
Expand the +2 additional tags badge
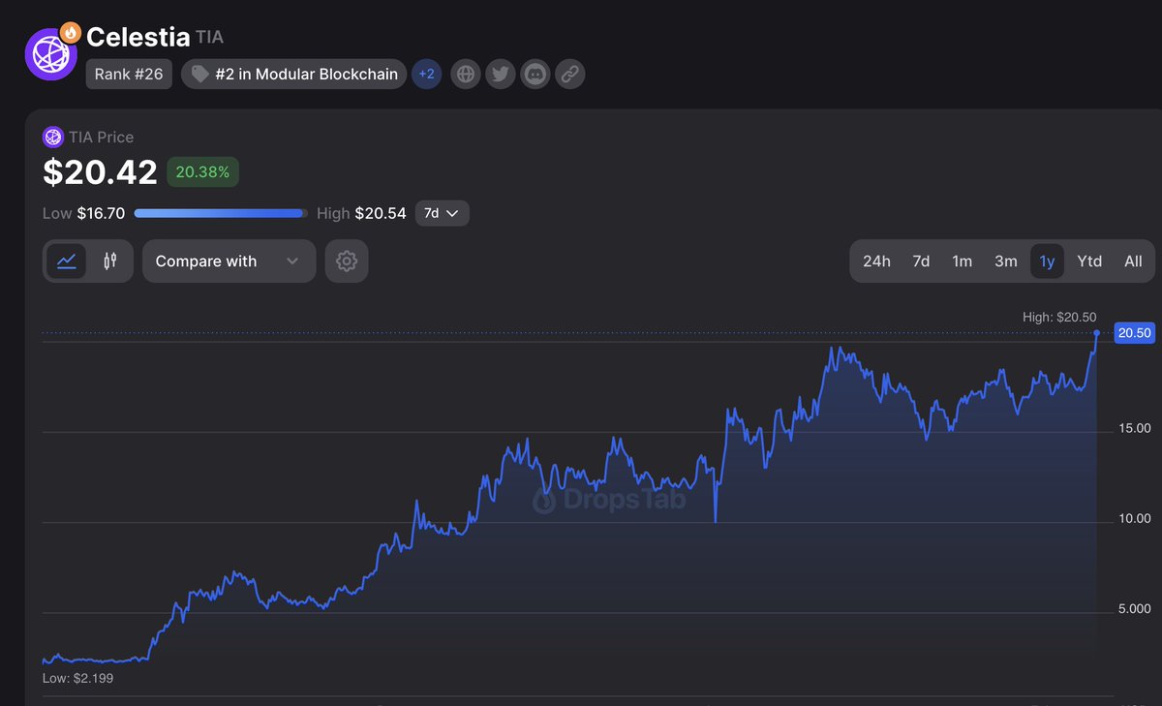point(427,75)
